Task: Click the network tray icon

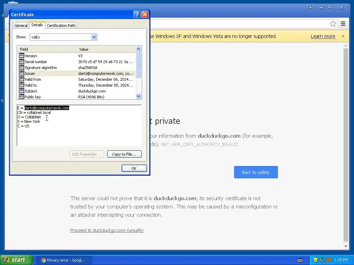Action: tap(322, 260)
